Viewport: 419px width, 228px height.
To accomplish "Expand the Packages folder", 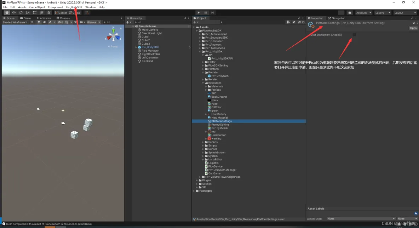I will pyautogui.click(x=194, y=191).
